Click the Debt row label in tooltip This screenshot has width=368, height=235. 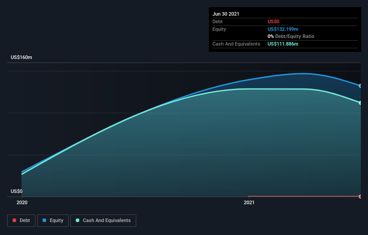point(217,21)
